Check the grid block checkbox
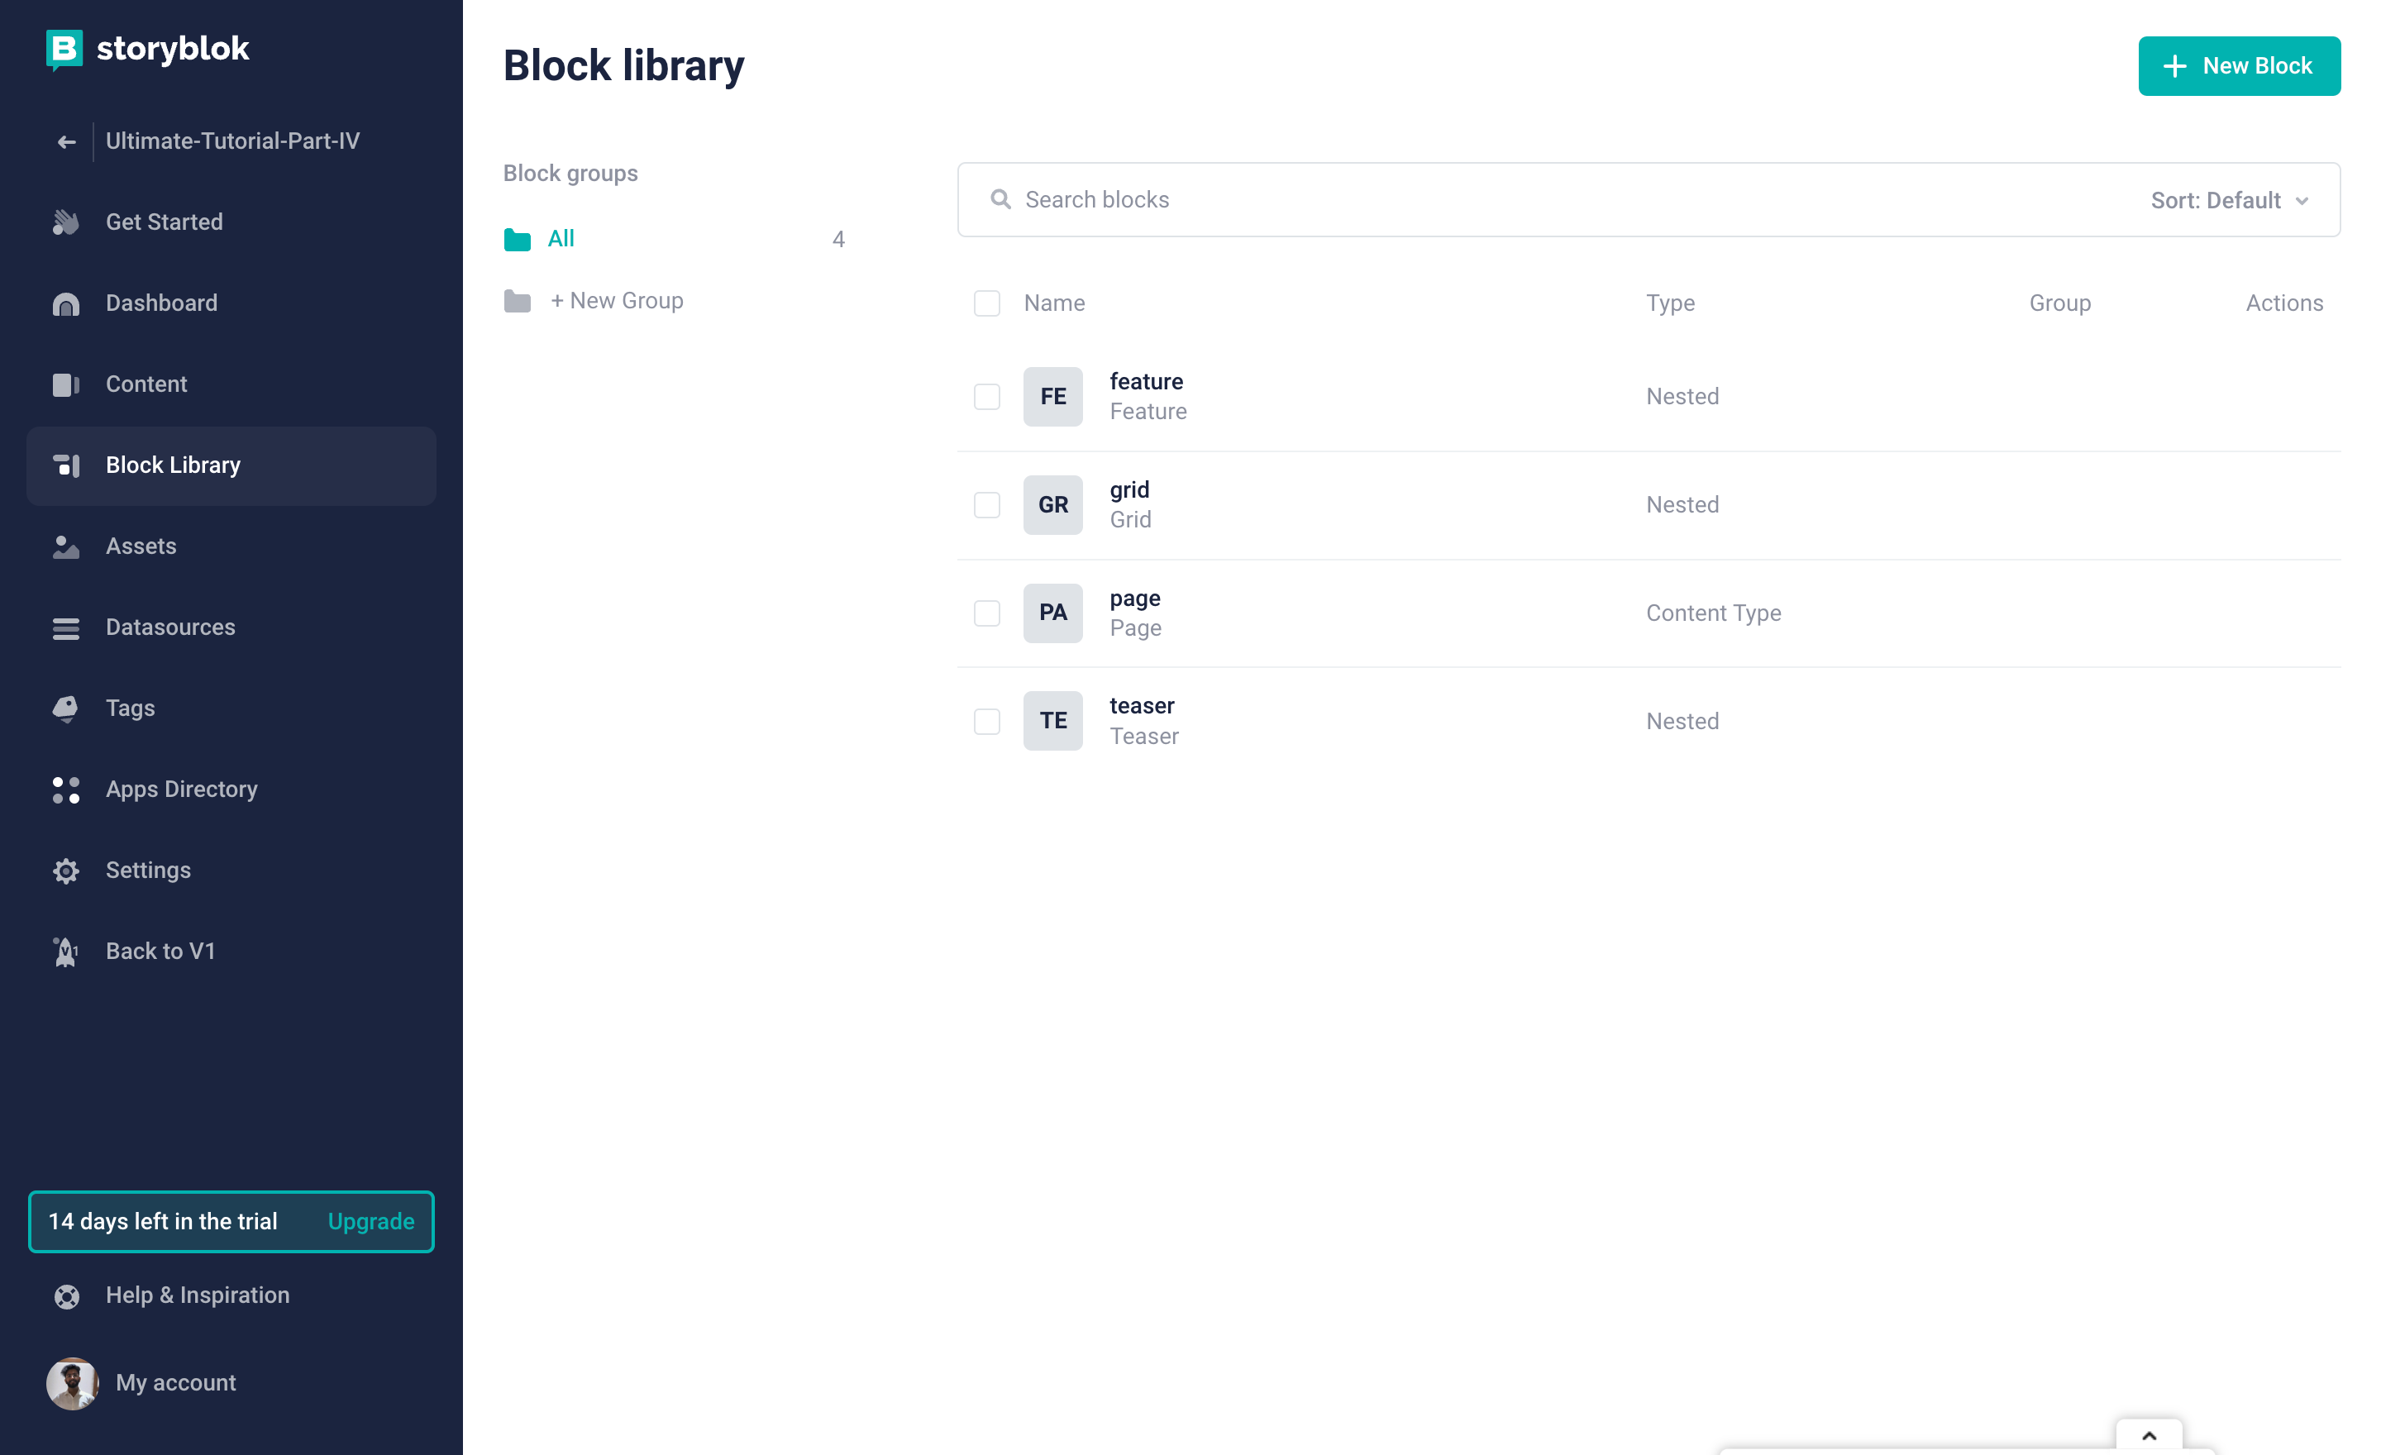The width and height of the screenshot is (2381, 1455). 986,504
